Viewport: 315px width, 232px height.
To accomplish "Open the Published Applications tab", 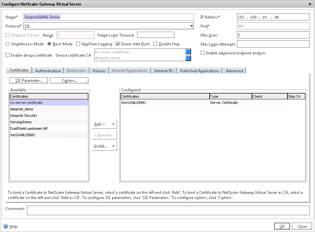I will tap(200, 71).
